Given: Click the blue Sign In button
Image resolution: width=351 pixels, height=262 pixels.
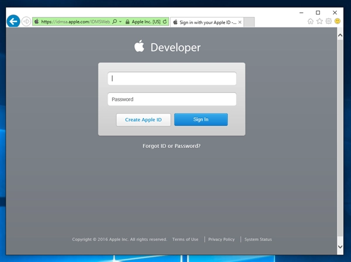Looking at the screenshot, I should (201, 119).
